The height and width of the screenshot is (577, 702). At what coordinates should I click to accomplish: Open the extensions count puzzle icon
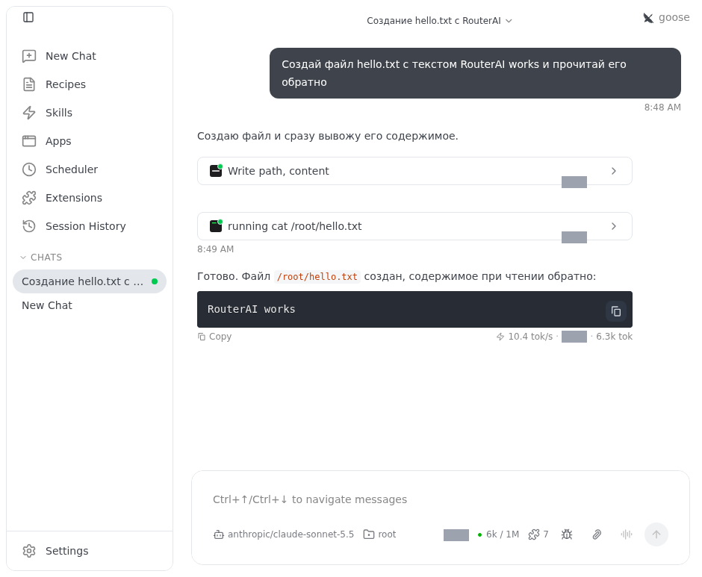[538, 534]
